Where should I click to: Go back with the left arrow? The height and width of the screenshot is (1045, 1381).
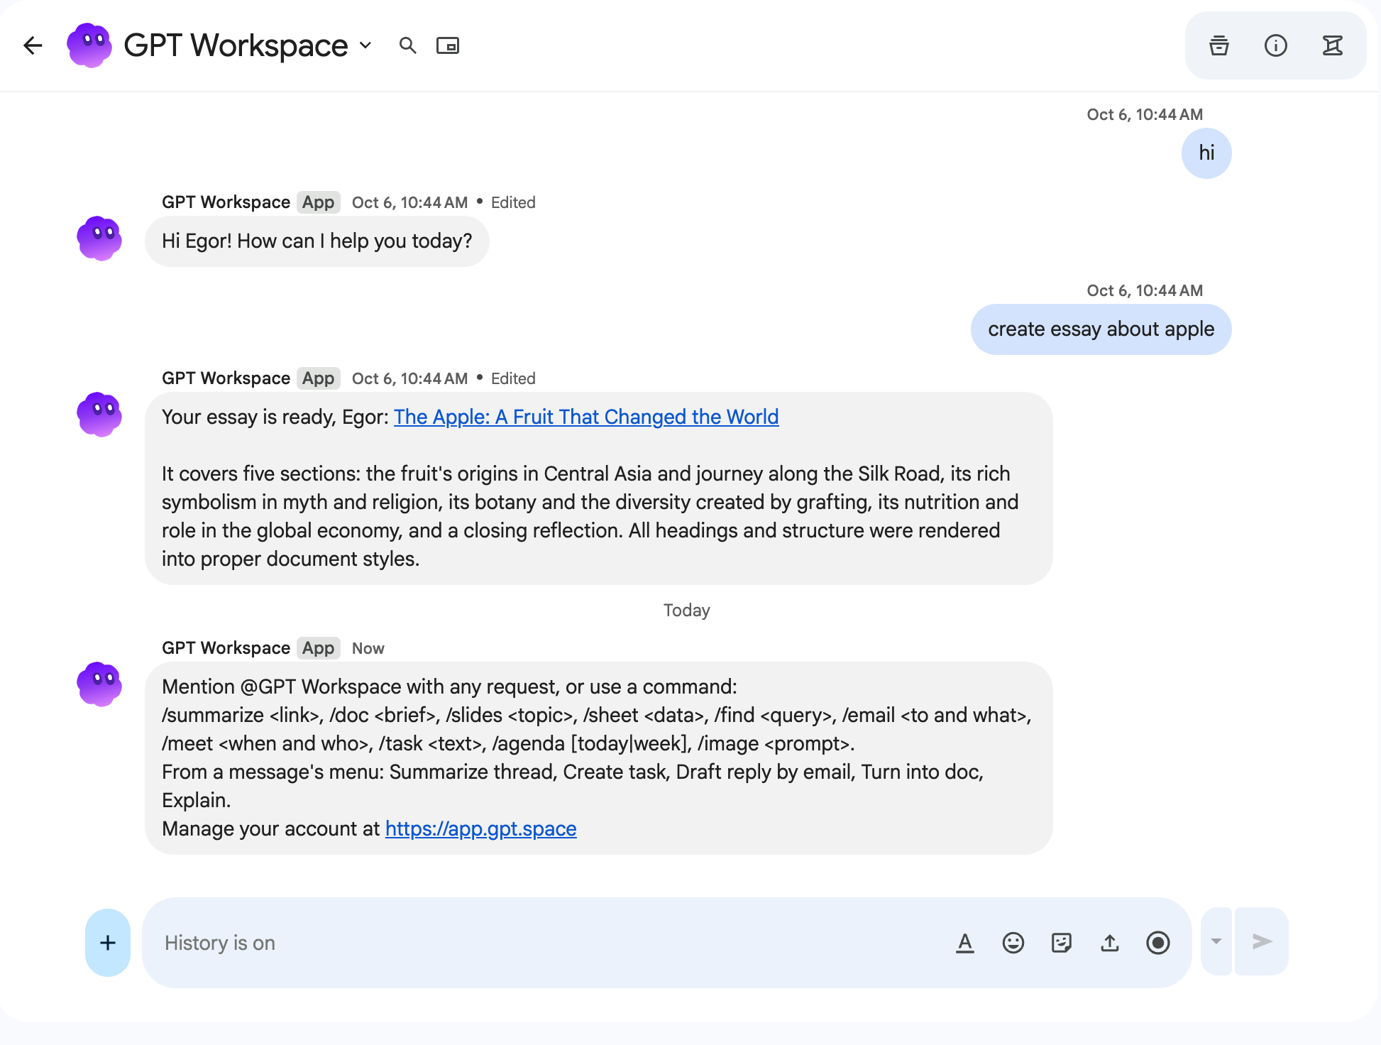[33, 46]
